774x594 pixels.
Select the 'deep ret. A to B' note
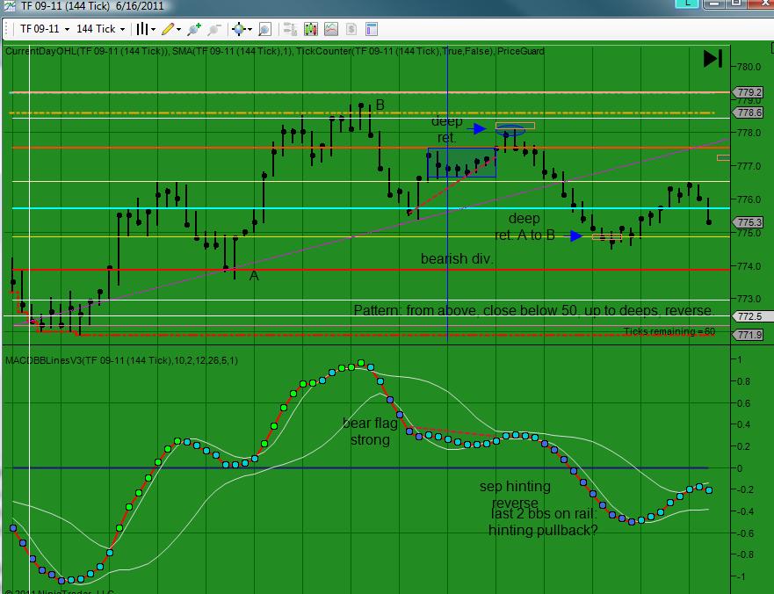coord(524,227)
